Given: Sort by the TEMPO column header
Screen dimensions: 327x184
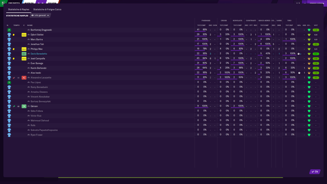Looking at the screenshot, I should 16,25.
